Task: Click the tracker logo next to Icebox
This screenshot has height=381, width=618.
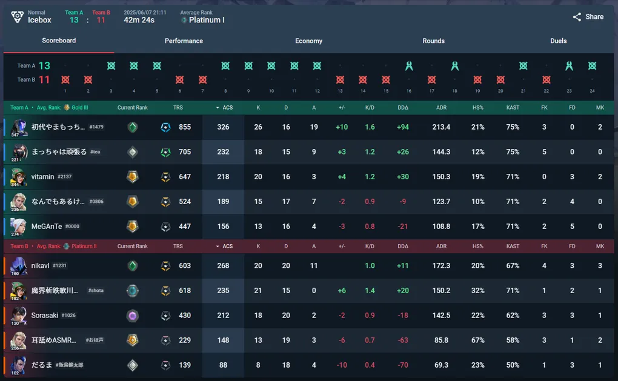Action: click(x=18, y=16)
